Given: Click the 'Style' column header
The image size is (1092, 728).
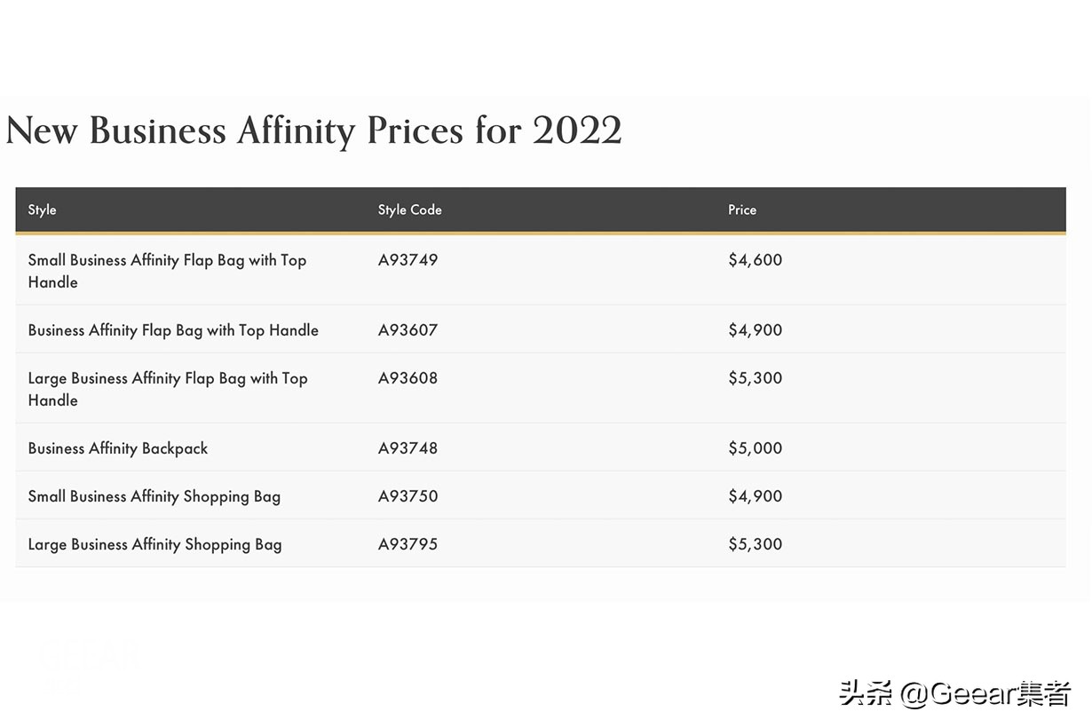Looking at the screenshot, I should pyautogui.click(x=42, y=210).
